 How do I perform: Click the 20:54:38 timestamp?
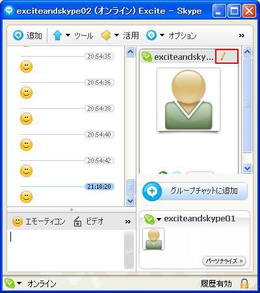99,108
